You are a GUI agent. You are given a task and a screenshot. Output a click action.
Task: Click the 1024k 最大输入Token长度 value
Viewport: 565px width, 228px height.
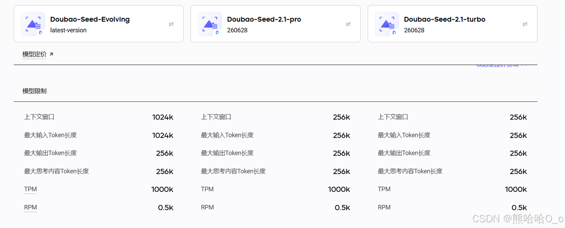click(163, 135)
